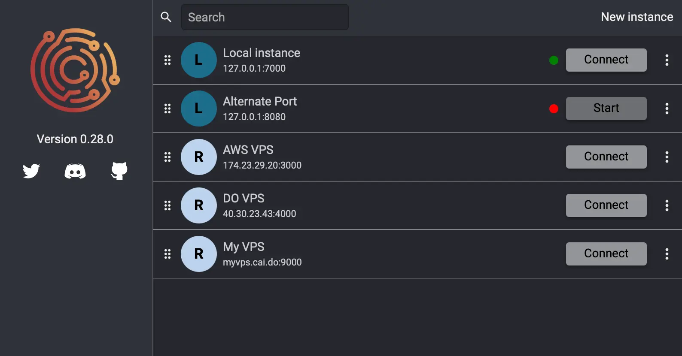Click New instance button
The height and width of the screenshot is (356, 682).
(x=637, y=17)
